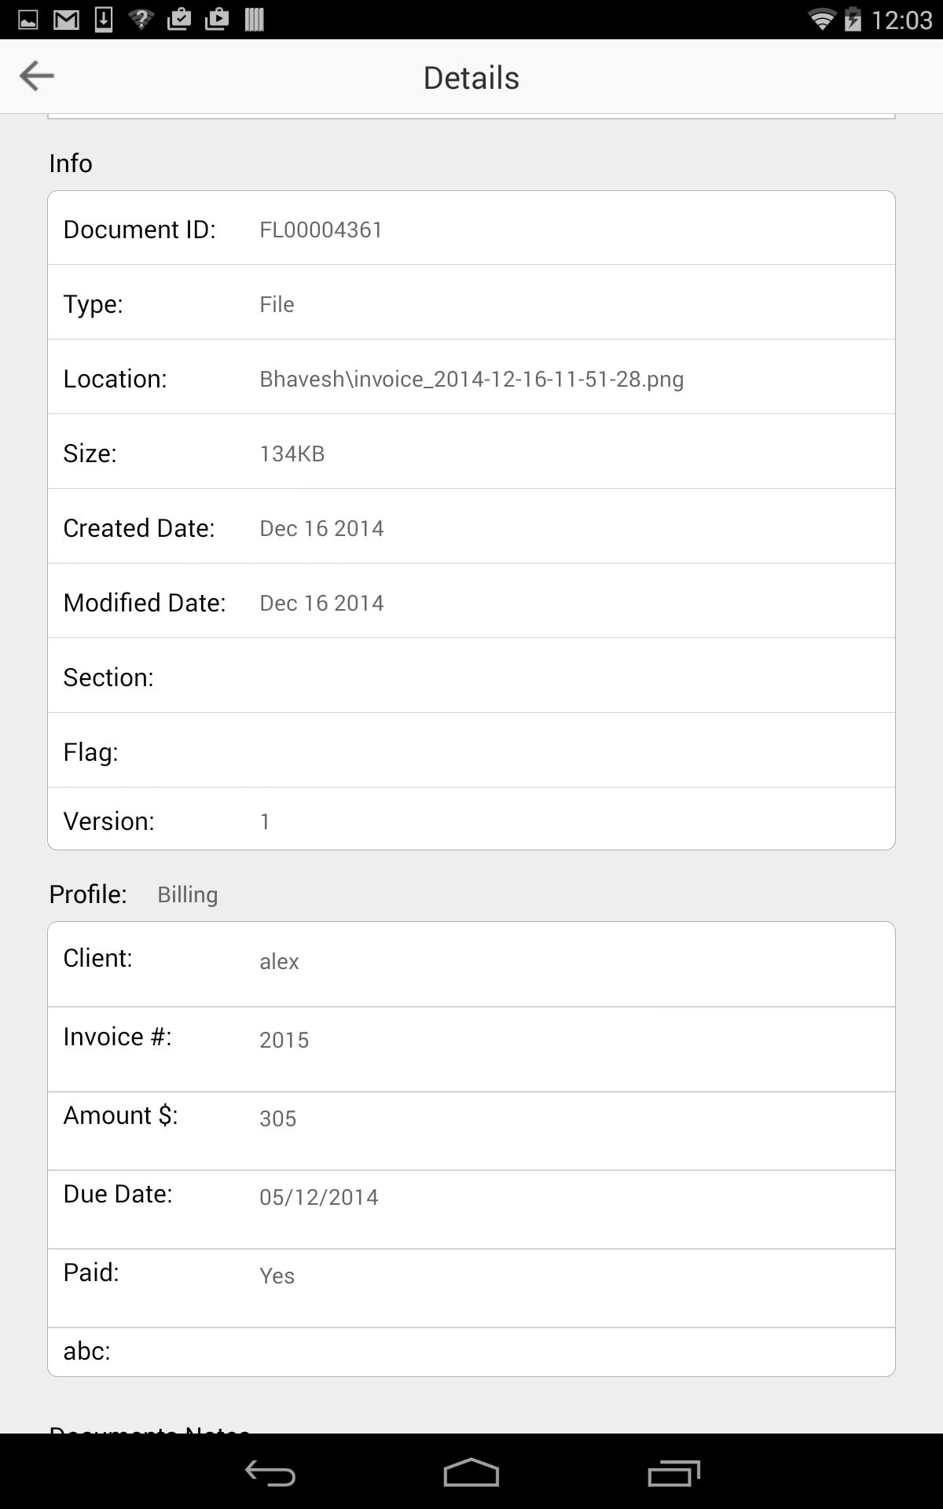Tap the battery icon in status bar
943x1509 pixels.
(853, 20)
